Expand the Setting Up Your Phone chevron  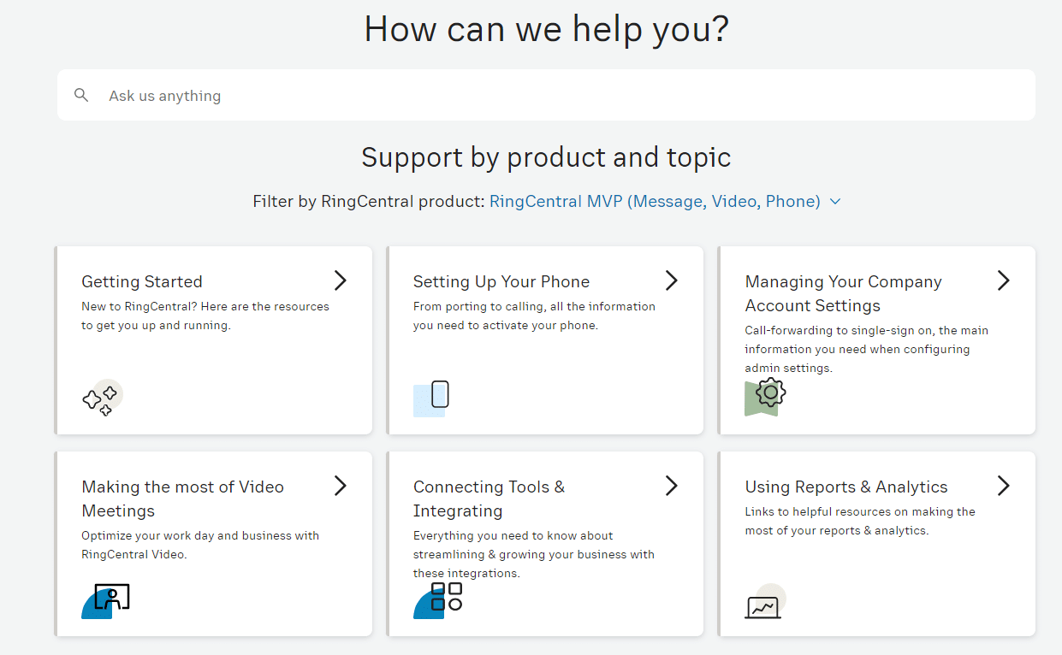(x=672, y=280)
